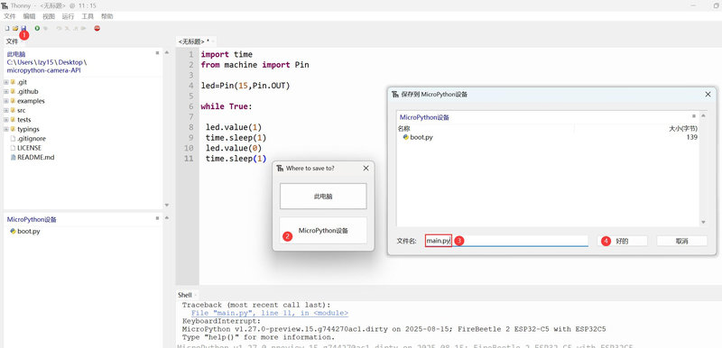Select the LICENSE file name in the tree
This screenshot has width=722, height=348.
pyautogui.click(x=29, y=148)
